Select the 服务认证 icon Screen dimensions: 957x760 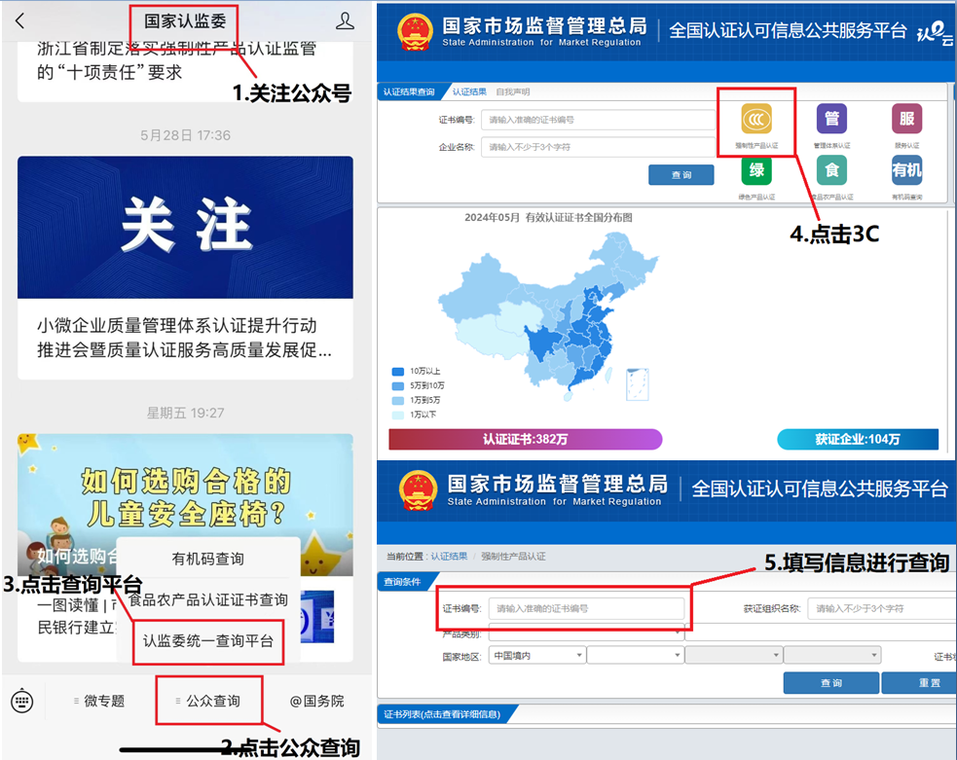click(x=906, y=121)
